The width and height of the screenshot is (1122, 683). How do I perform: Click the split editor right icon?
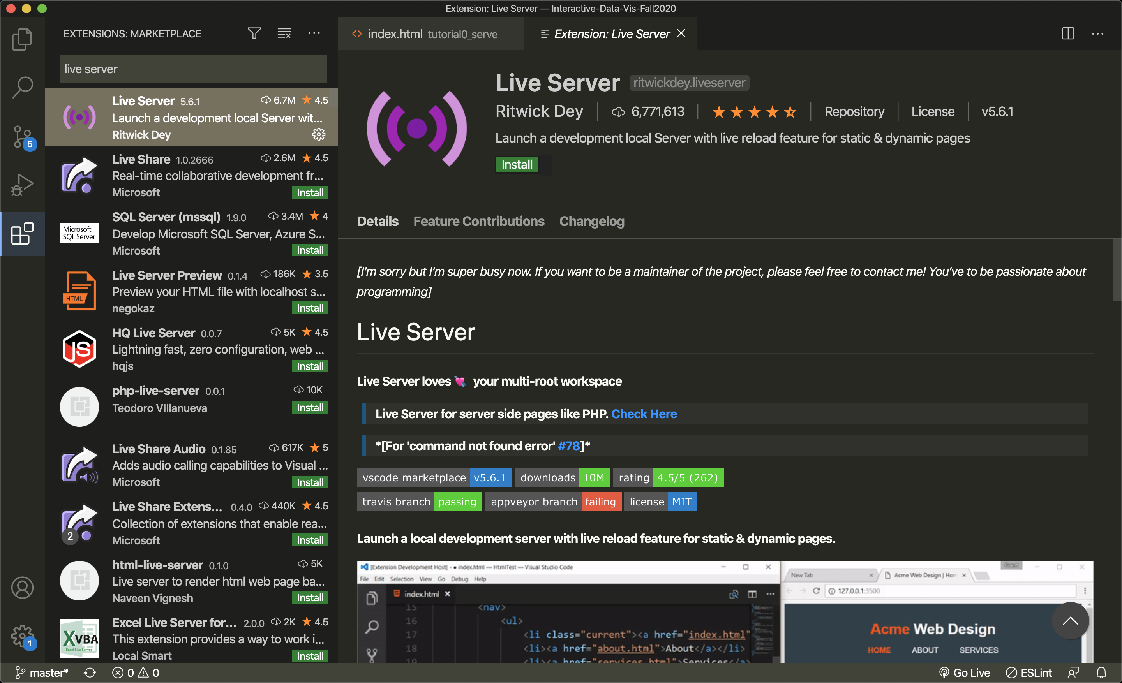point(1067,33)
